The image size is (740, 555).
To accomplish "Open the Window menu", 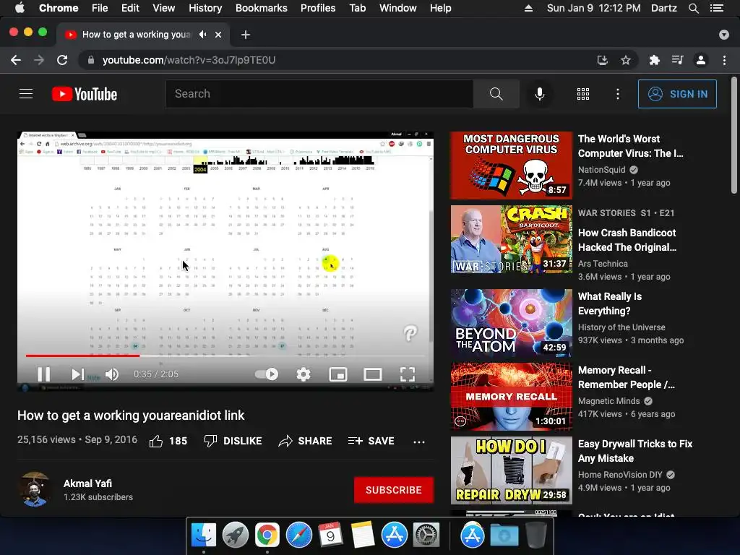I will 398,8.
